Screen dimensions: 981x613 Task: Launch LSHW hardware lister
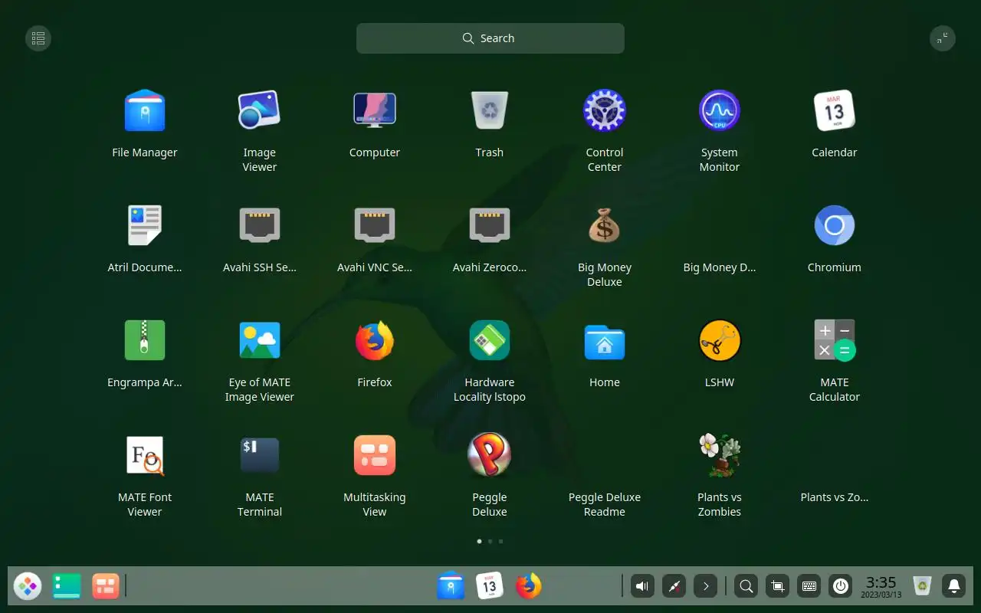click(x=720, y=340)
